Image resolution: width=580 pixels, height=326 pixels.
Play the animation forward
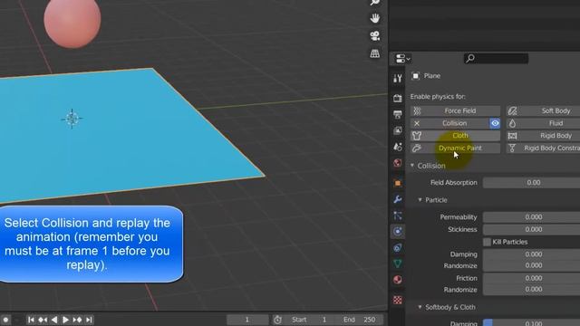65,320
